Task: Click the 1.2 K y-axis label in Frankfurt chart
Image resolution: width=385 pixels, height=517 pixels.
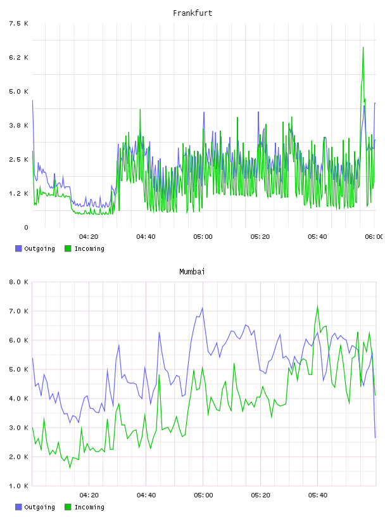Action: 18,193
